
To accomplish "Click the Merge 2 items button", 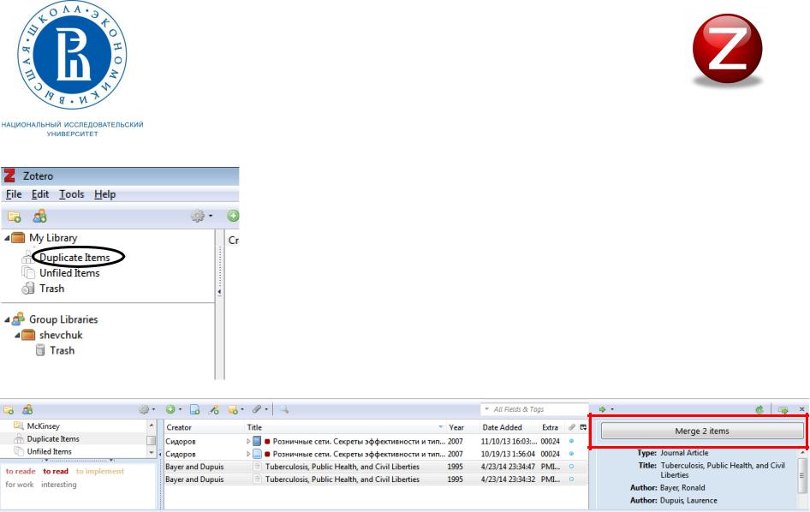I will 701,431.
